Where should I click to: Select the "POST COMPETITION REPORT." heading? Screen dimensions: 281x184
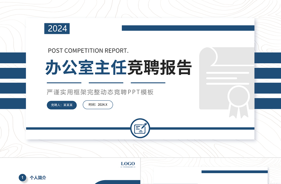[x=88, y=50]
